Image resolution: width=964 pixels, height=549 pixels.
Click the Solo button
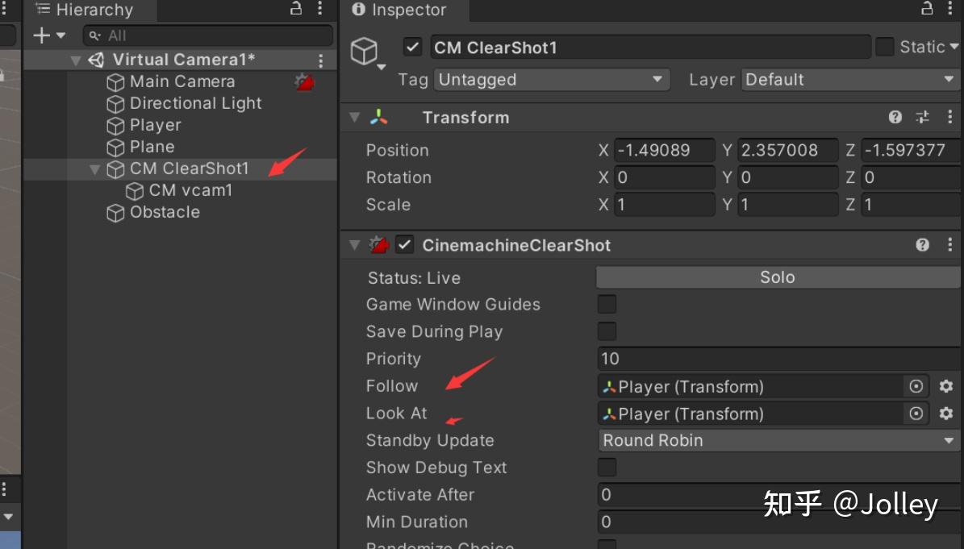pyautogui.click(x=777, y=277)
